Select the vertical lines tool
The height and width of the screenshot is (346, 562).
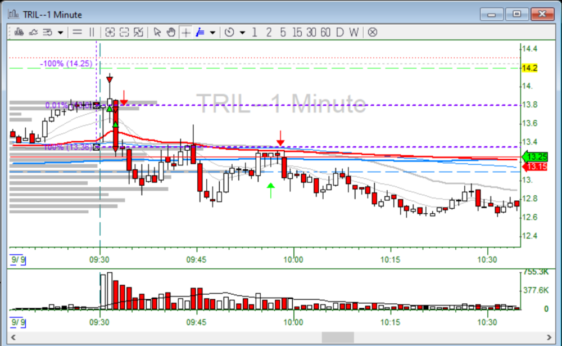coord(92,32)
